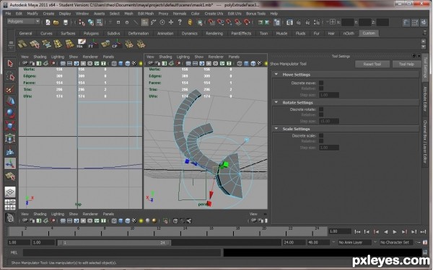Click the New Scene icon
This screenshot has width=433, height=270.
pyautogui.click(x=48, y=22)
